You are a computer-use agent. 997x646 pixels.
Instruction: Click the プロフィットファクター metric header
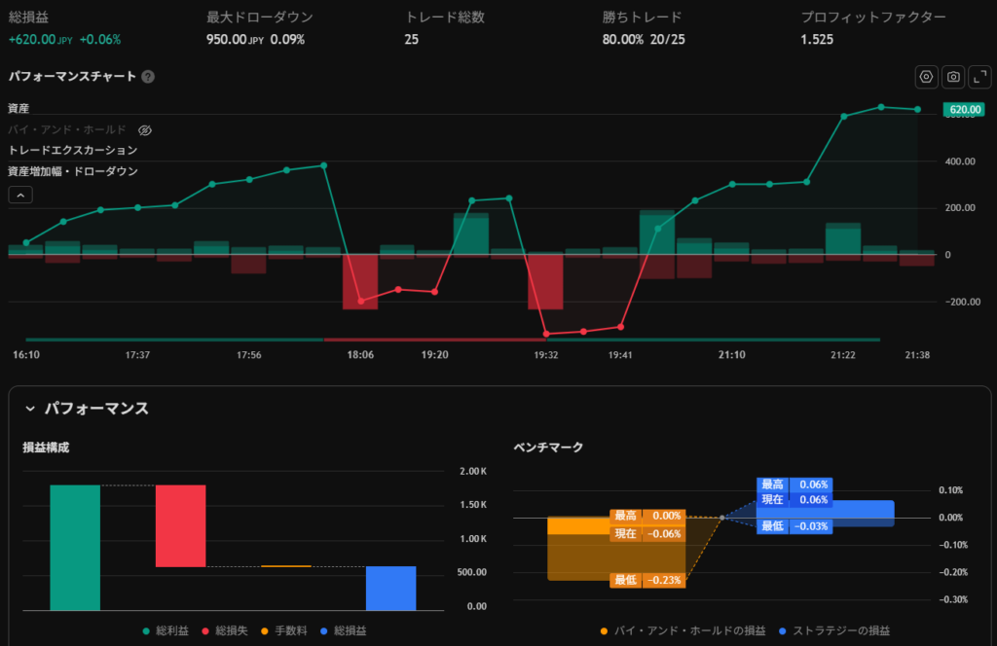point(872,18)
